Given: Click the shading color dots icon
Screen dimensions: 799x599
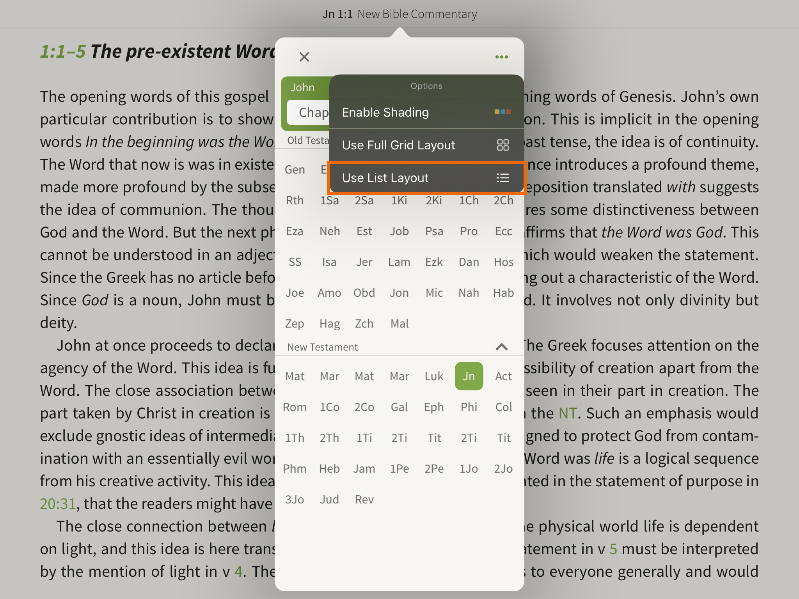Looking at the screenshot, I should coord(502,112).
